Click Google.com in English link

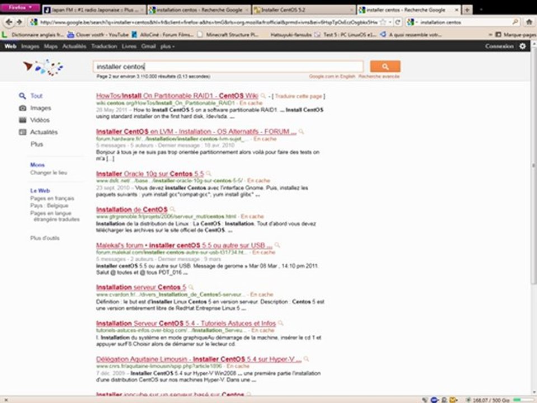tap(332, 77)
